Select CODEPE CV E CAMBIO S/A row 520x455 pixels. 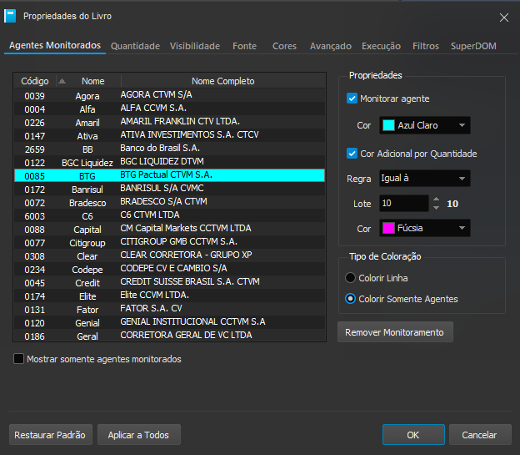(169, 269)
